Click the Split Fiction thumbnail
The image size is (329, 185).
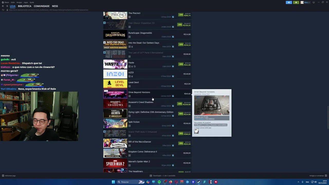pos(115,124)
